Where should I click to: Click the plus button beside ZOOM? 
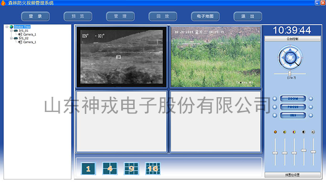[x=274, y=99]
